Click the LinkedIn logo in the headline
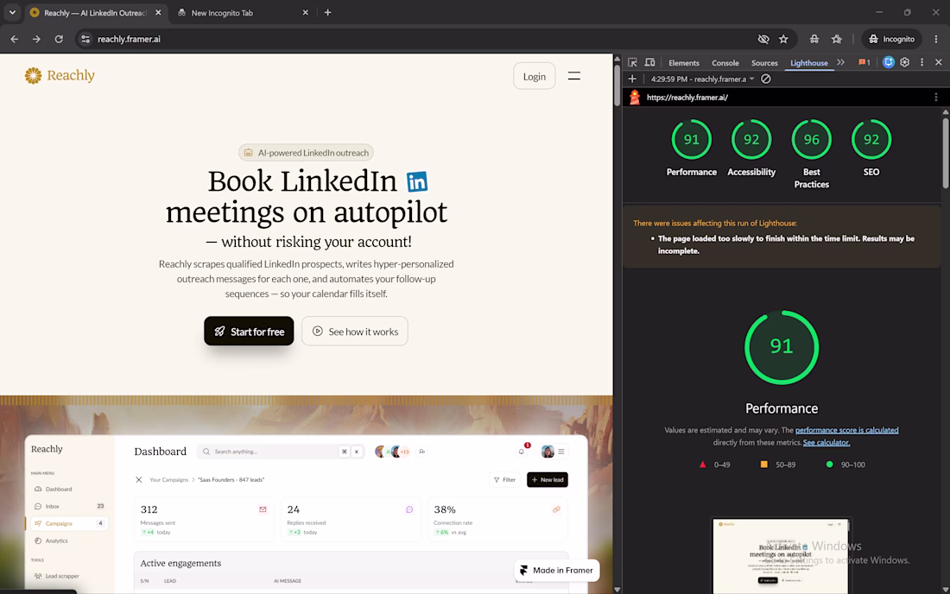 [x=417, y=181]
